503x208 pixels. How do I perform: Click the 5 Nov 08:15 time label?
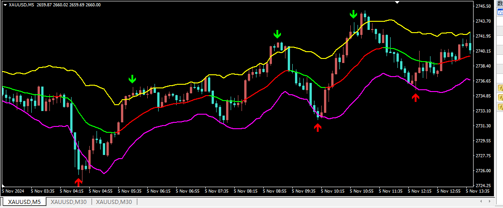[246, 191]
